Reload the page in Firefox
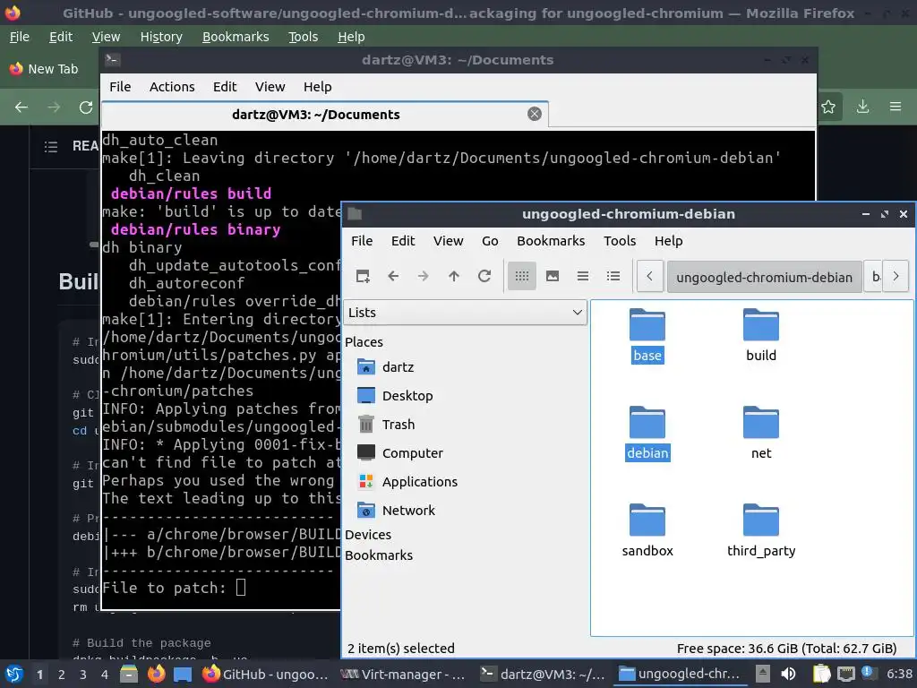This screenshot has width=917, height=688. [86, 107]
